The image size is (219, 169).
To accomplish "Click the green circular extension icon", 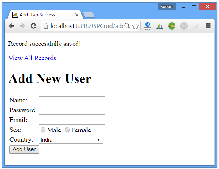I will (172, 26).
